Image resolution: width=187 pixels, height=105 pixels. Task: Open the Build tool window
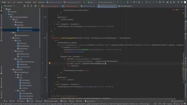click(72, 101)
